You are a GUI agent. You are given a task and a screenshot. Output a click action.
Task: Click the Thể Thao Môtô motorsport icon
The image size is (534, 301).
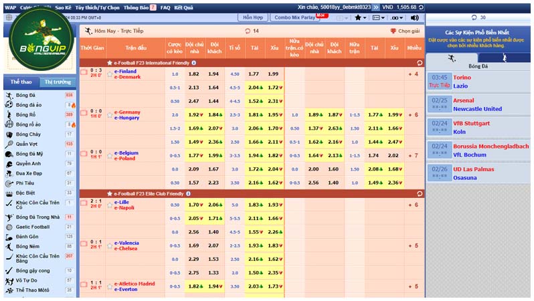(x=9, y=290)
